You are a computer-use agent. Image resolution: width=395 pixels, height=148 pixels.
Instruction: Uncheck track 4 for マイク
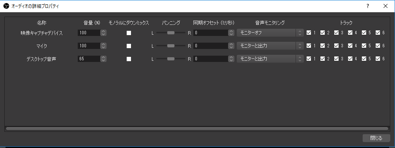[x=350, y=46]
